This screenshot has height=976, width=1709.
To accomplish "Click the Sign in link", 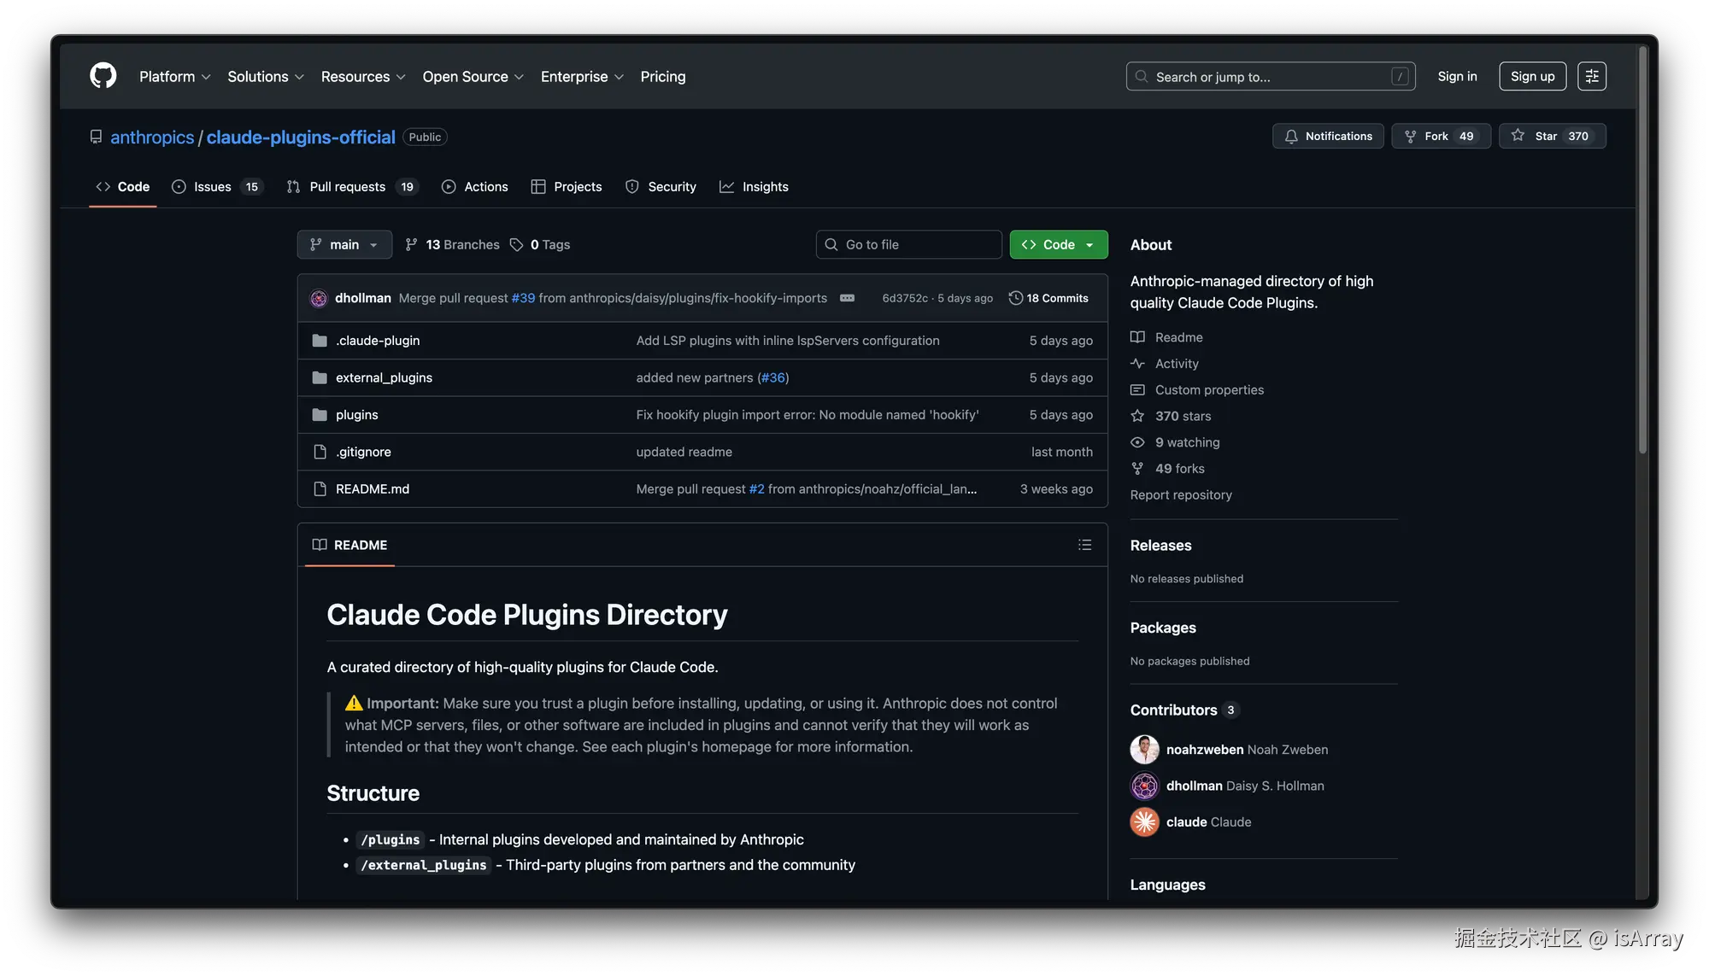I will 1457,76.
